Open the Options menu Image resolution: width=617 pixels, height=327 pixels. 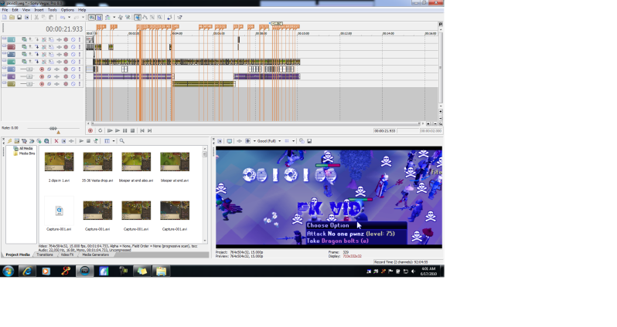coord(67,10)
